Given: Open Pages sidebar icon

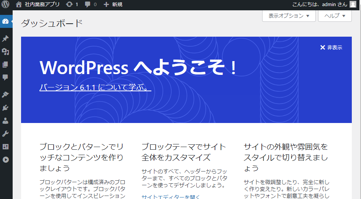Looking at the screenshot, I should coord(5,65).
